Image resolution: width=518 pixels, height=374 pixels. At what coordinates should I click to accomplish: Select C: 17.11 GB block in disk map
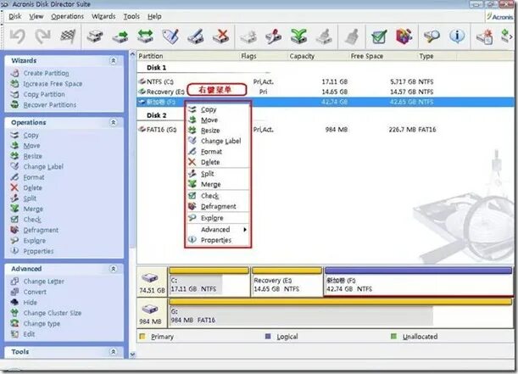tap(209, 282)
